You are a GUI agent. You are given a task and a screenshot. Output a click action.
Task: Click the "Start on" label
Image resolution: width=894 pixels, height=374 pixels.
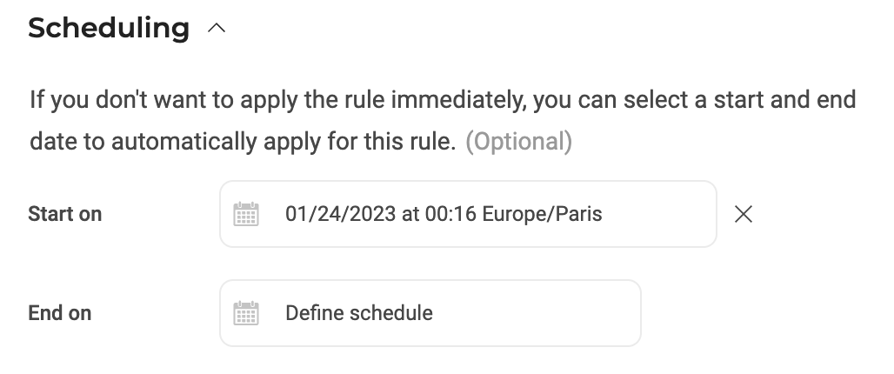64,214
